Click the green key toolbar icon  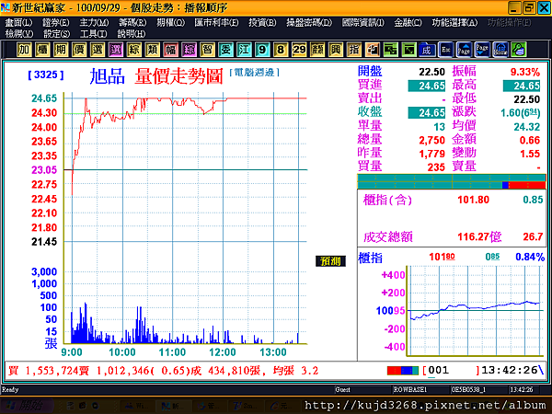point(519,50)
